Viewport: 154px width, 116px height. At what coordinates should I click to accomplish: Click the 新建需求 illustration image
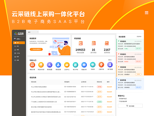[60, 46]
